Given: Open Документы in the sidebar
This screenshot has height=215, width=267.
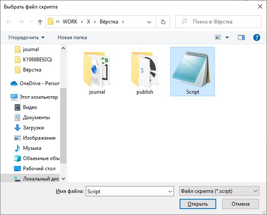Looking at the screenshot, I should (32, 118).
